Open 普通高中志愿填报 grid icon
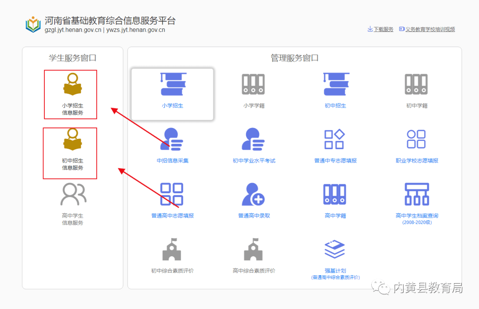The width and height of the screenshot is (479, 309). pos(172,194)
